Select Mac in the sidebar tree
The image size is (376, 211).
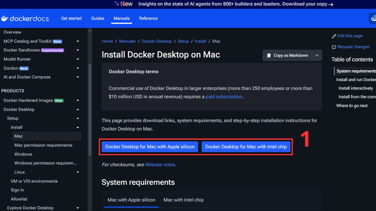46,136
